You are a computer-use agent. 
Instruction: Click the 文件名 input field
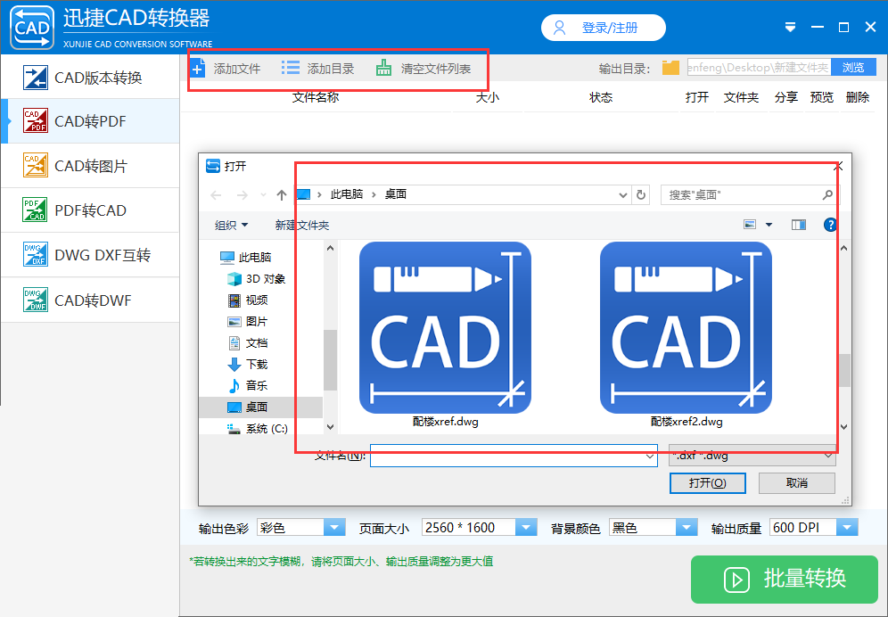click(514, 456)
